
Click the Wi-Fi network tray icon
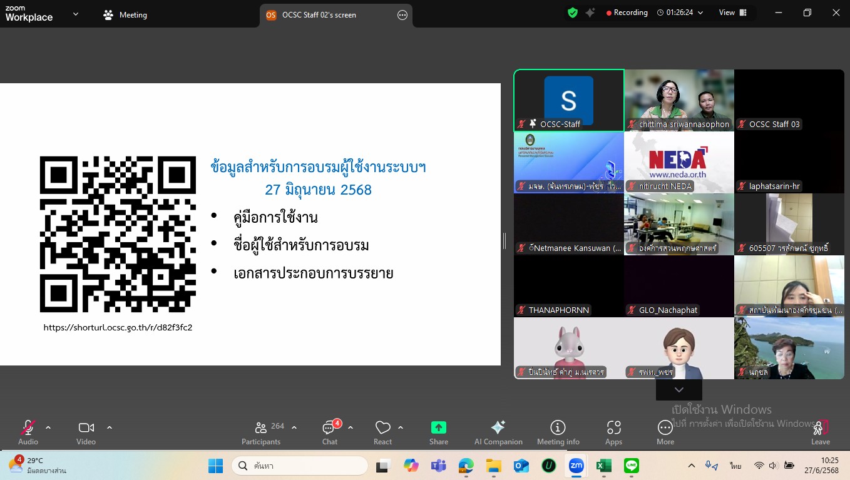[759, 466]
